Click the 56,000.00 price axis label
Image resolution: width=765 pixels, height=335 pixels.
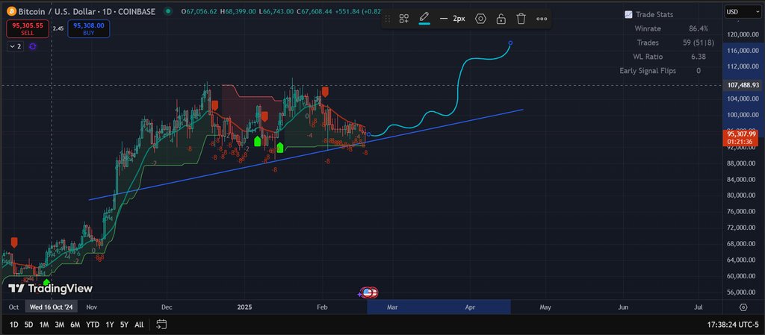[743, 292]
